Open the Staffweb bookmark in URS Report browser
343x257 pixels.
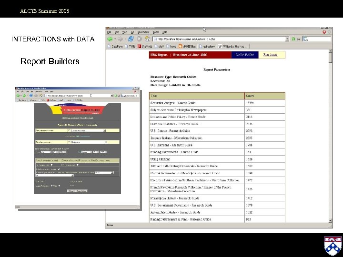(145, 46)
